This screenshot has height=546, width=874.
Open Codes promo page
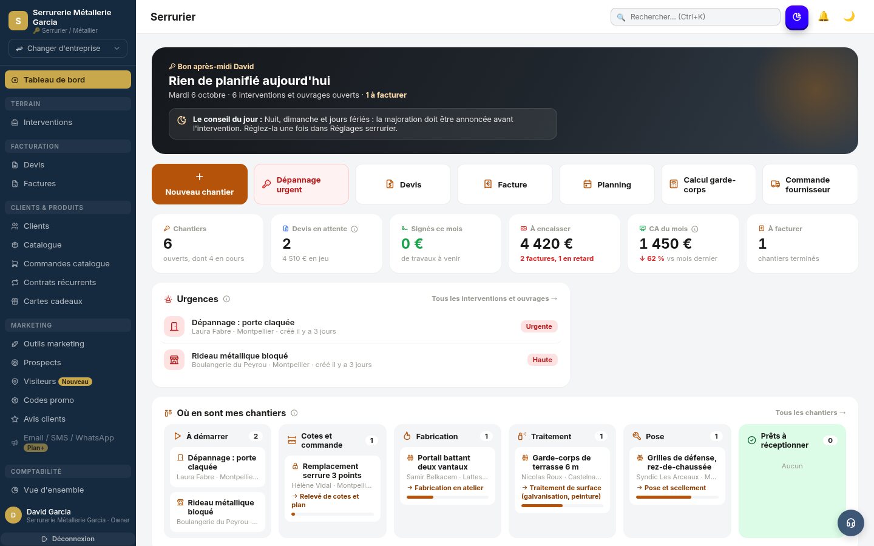pos(68,400)
